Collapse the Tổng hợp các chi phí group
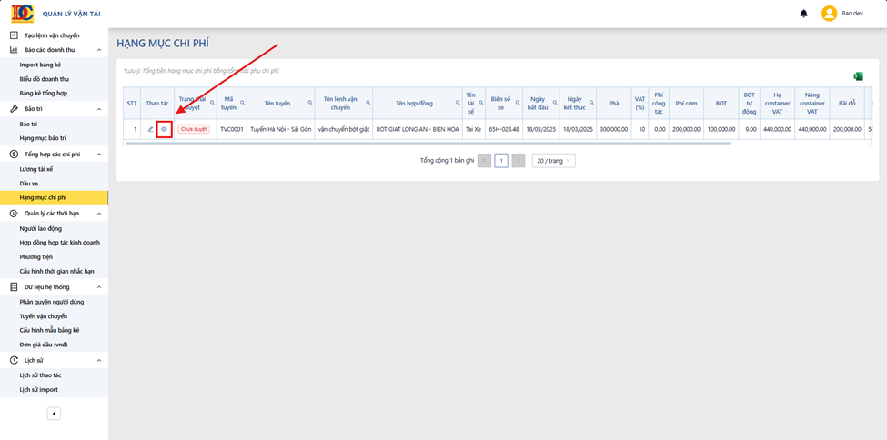 pyautogui.click(x=99, y=155)
